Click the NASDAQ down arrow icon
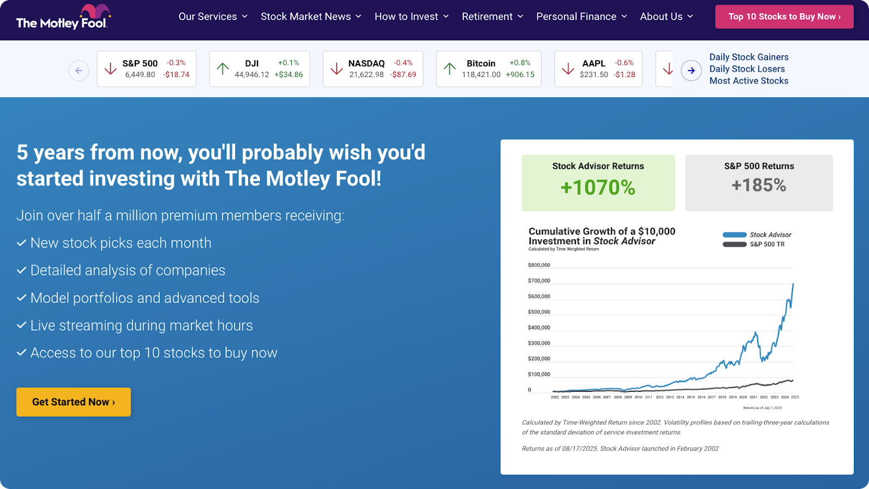 (337, 69)
